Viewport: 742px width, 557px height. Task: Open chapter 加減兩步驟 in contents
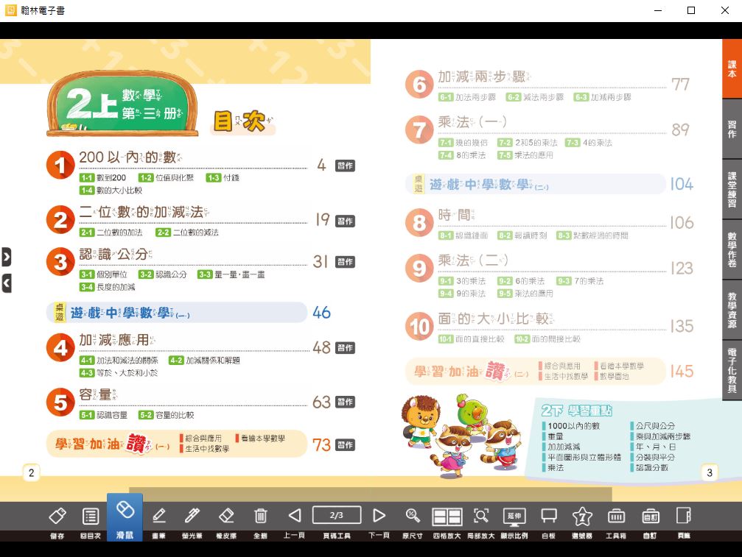pos(483,77)
